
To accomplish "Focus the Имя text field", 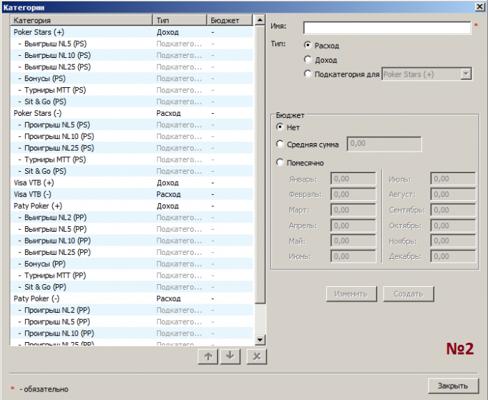I will [387, 28].
